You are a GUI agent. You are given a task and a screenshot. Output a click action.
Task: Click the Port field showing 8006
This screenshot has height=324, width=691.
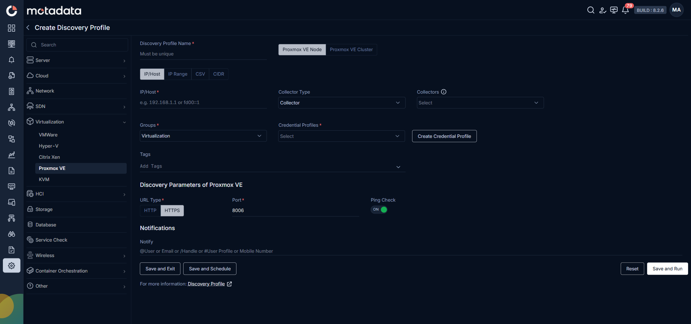[x=295, y=211]
